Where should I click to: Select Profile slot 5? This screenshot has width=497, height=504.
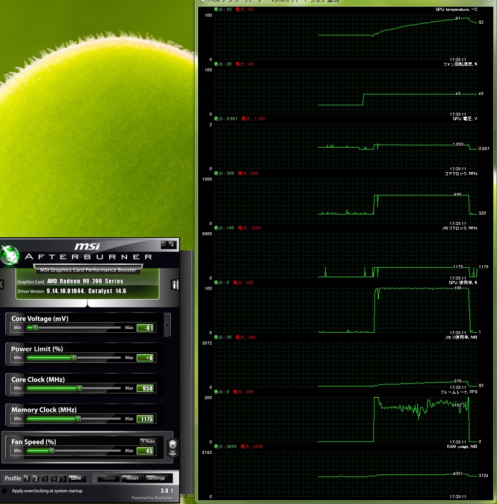coord(62,478)
